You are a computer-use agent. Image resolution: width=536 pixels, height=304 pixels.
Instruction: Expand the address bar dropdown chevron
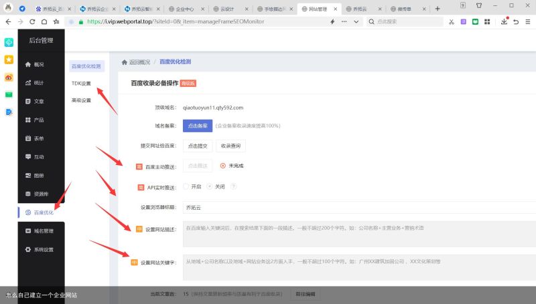[x=356, y=21]
